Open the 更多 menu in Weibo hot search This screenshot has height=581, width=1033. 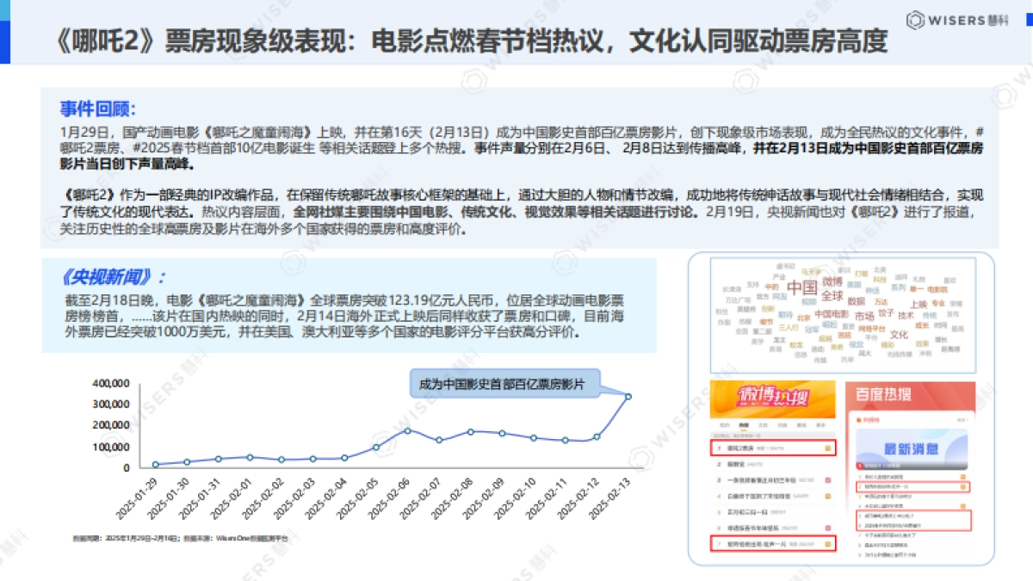point(822,423)
